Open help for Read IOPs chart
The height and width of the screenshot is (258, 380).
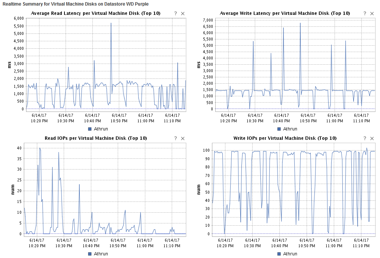pyautogui.click(x=175, y=138)
